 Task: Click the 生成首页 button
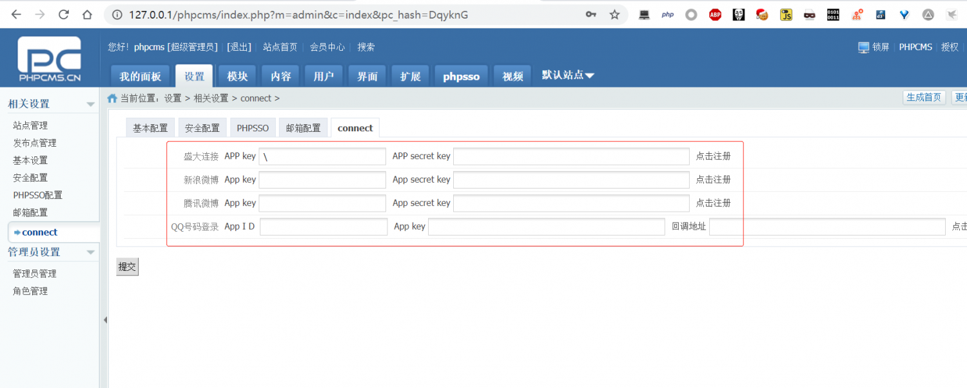pos(924,98)
